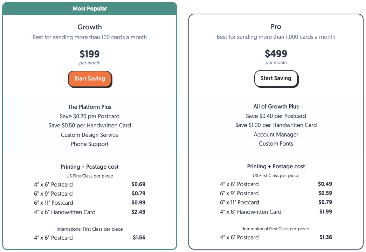Click the orange Start Saving button
This screenshot has height=252, width=366.
coord(90,79)
